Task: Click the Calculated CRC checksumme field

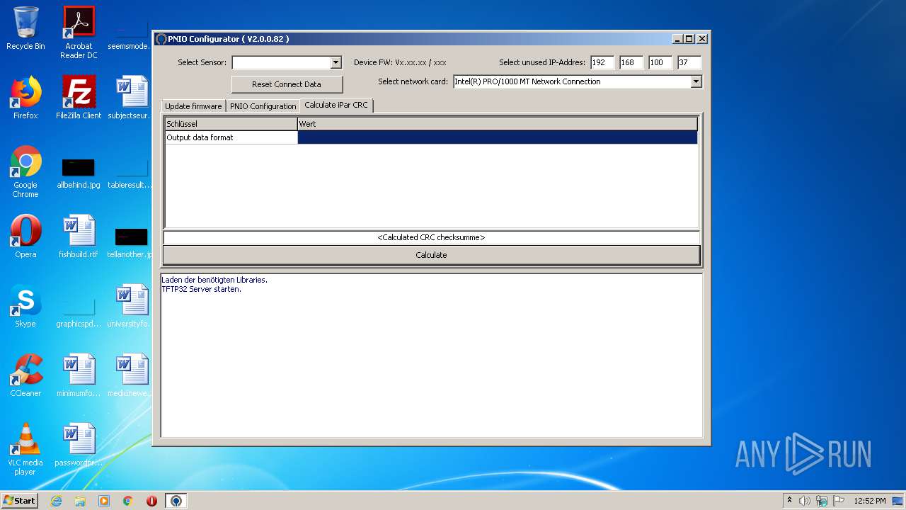Action: tap(432, 238)
